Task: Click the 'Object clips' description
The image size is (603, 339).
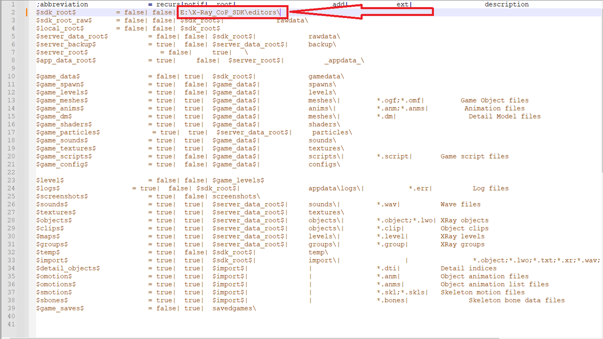Action: (465, 228)
